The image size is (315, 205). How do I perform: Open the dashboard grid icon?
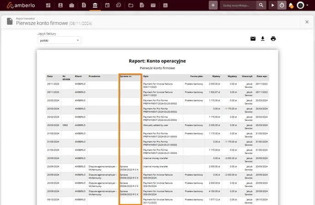pos(48,6)
